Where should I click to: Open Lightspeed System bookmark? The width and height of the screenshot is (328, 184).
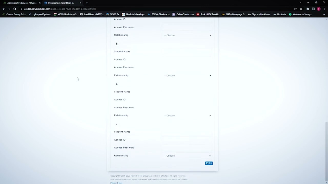pyautogui.click(x=40, y=14)
